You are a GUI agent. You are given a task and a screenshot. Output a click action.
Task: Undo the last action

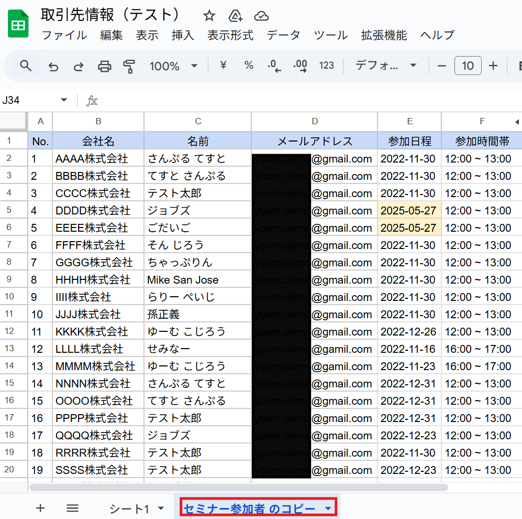53,66
